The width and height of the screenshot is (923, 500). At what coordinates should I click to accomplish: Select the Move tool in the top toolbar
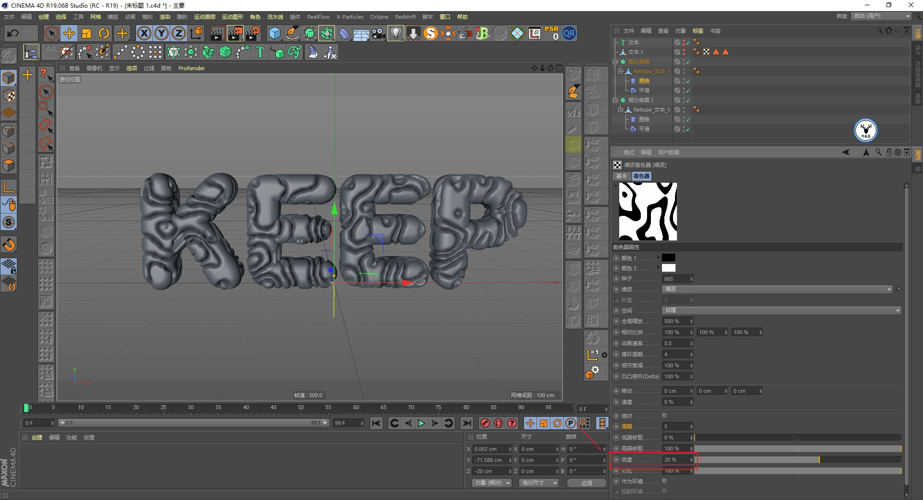(x=69, y=34)
